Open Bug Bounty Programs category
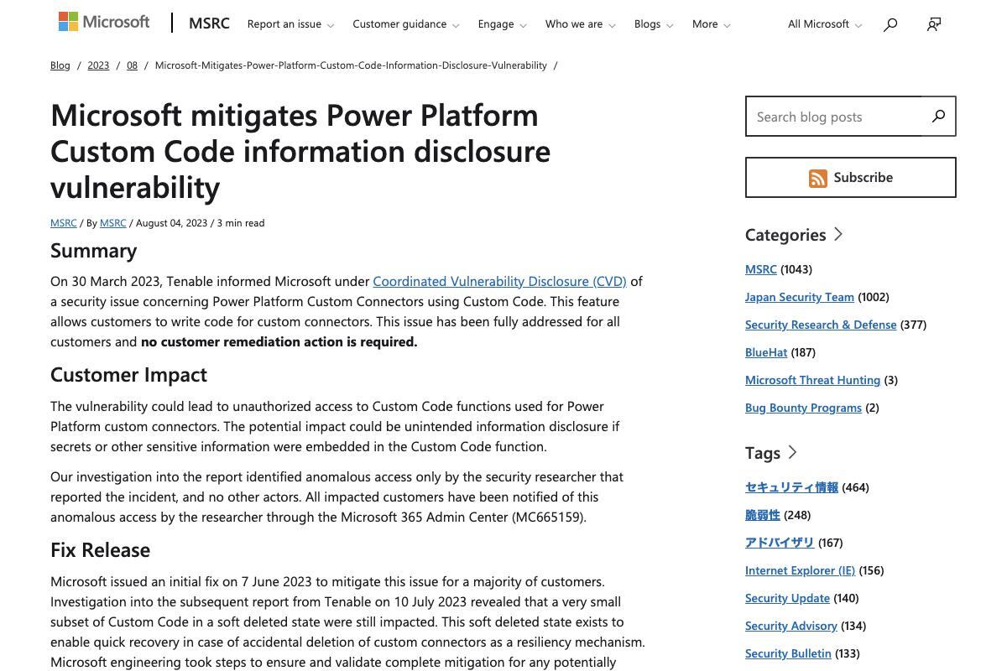1007x671 pixels. (x=803, y=408)
